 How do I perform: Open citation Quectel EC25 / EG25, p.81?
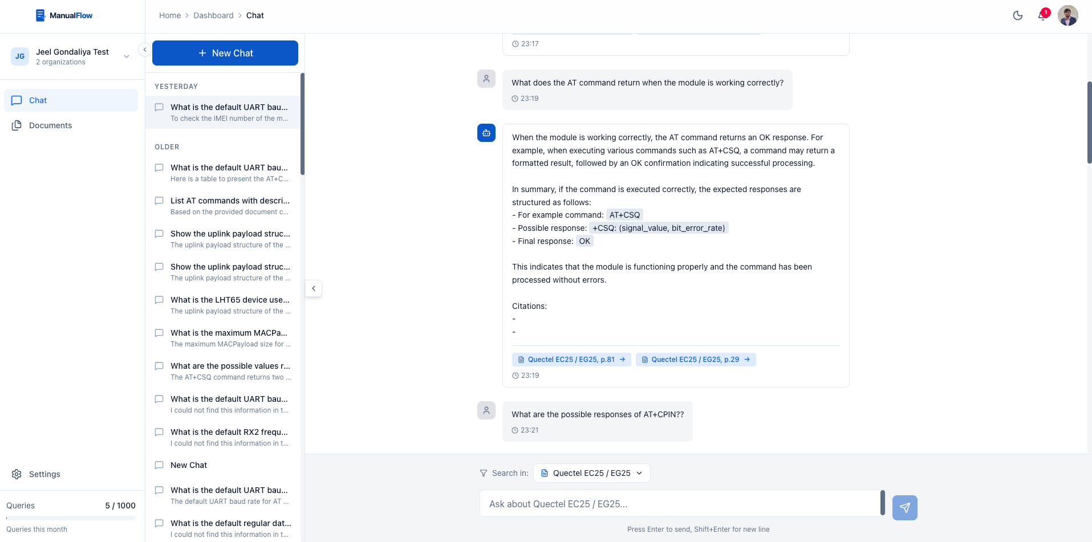click(x=571, y=359)
